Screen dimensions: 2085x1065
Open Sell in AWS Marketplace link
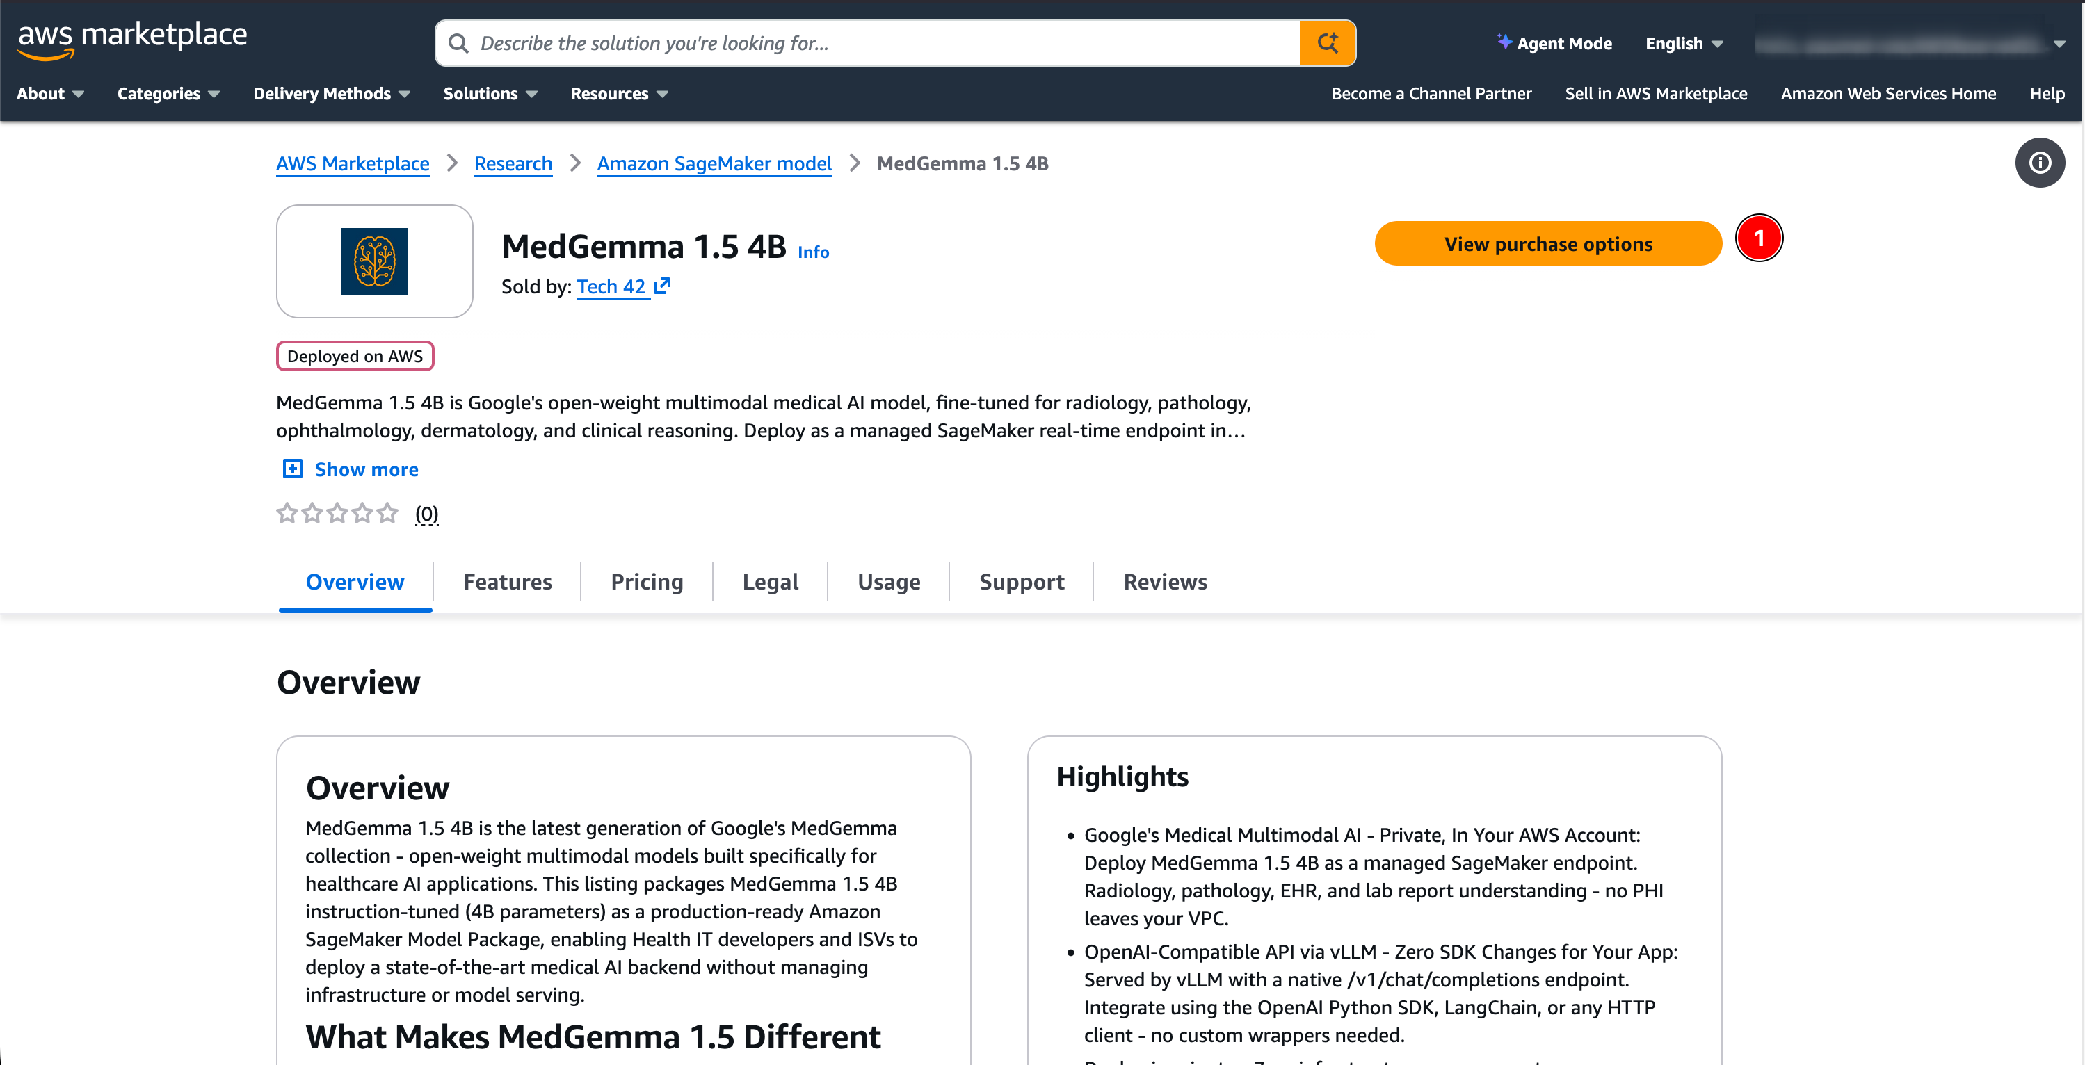[x=1656, y=94]
